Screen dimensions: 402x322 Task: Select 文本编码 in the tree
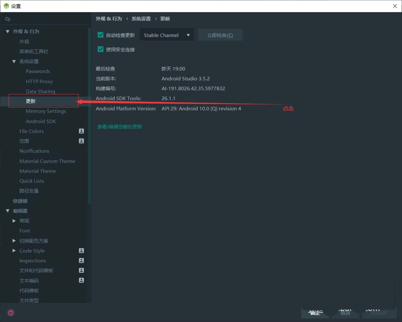(x=29, y=281)
